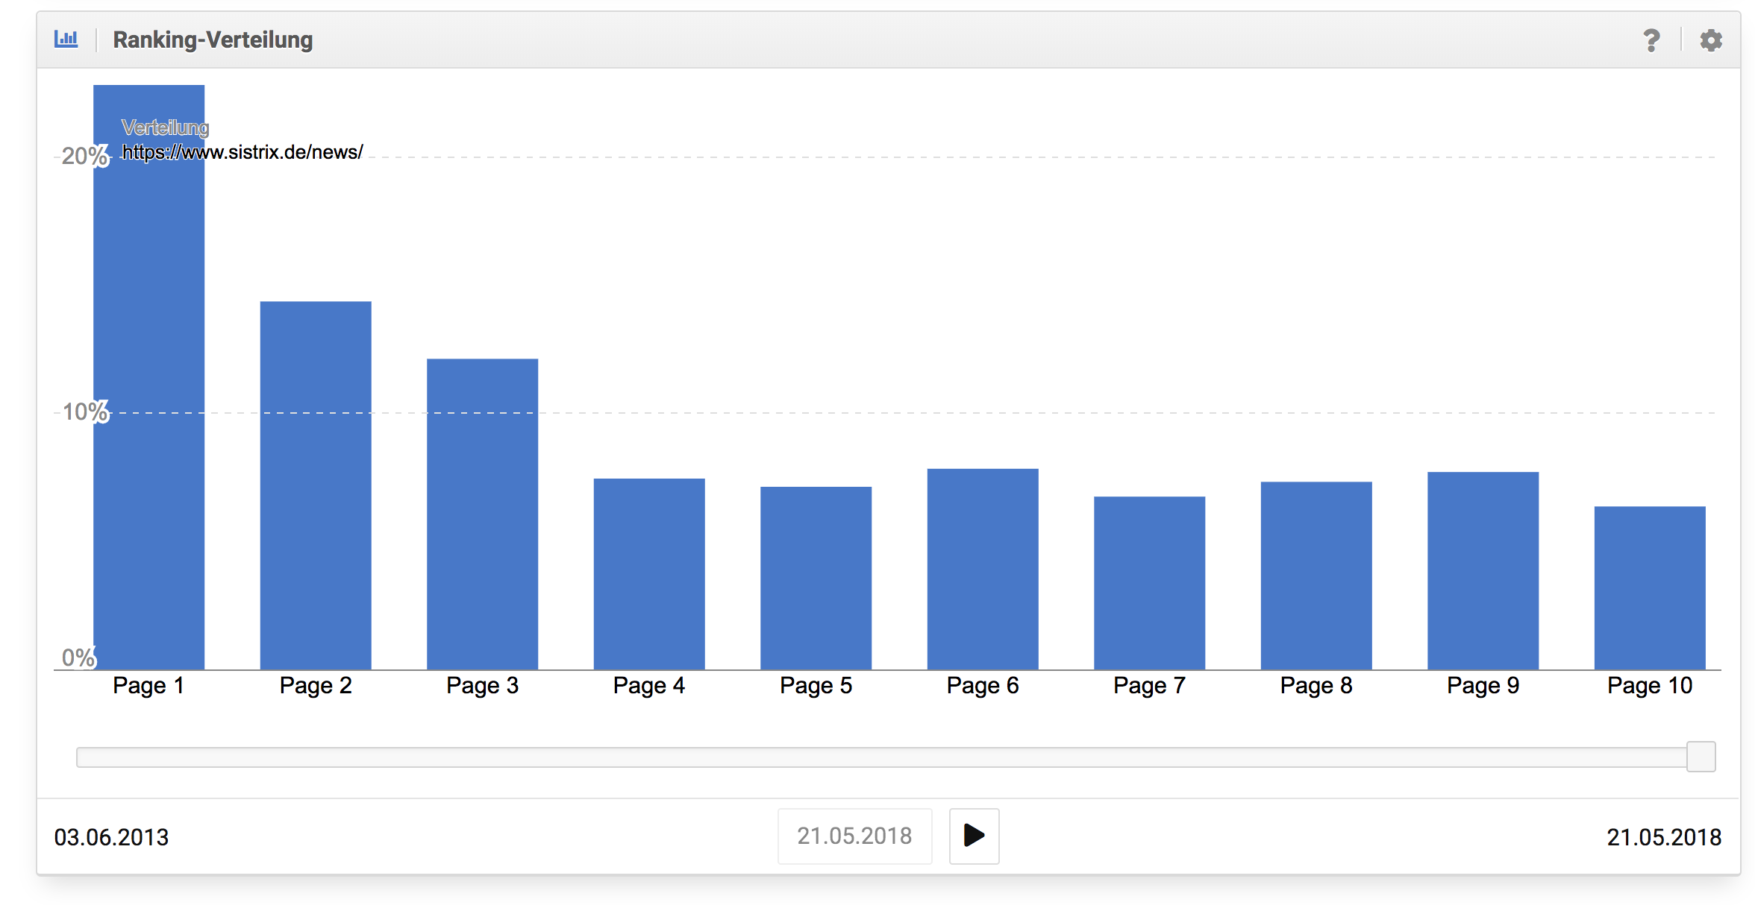1755x905 pixels.
Task: Click the timeline slider handle
Action: pos(1701,757)
